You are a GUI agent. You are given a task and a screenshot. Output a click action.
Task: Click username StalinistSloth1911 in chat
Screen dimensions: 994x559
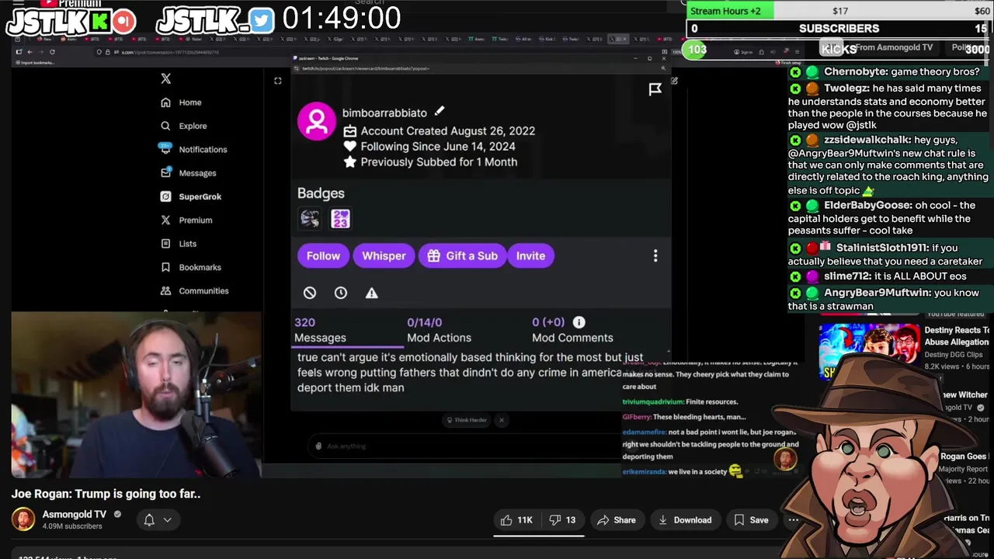point(882,248)
